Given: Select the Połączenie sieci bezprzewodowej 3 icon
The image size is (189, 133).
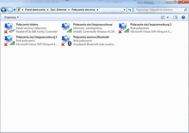Looking at the screenshot, I should [9, 41].
